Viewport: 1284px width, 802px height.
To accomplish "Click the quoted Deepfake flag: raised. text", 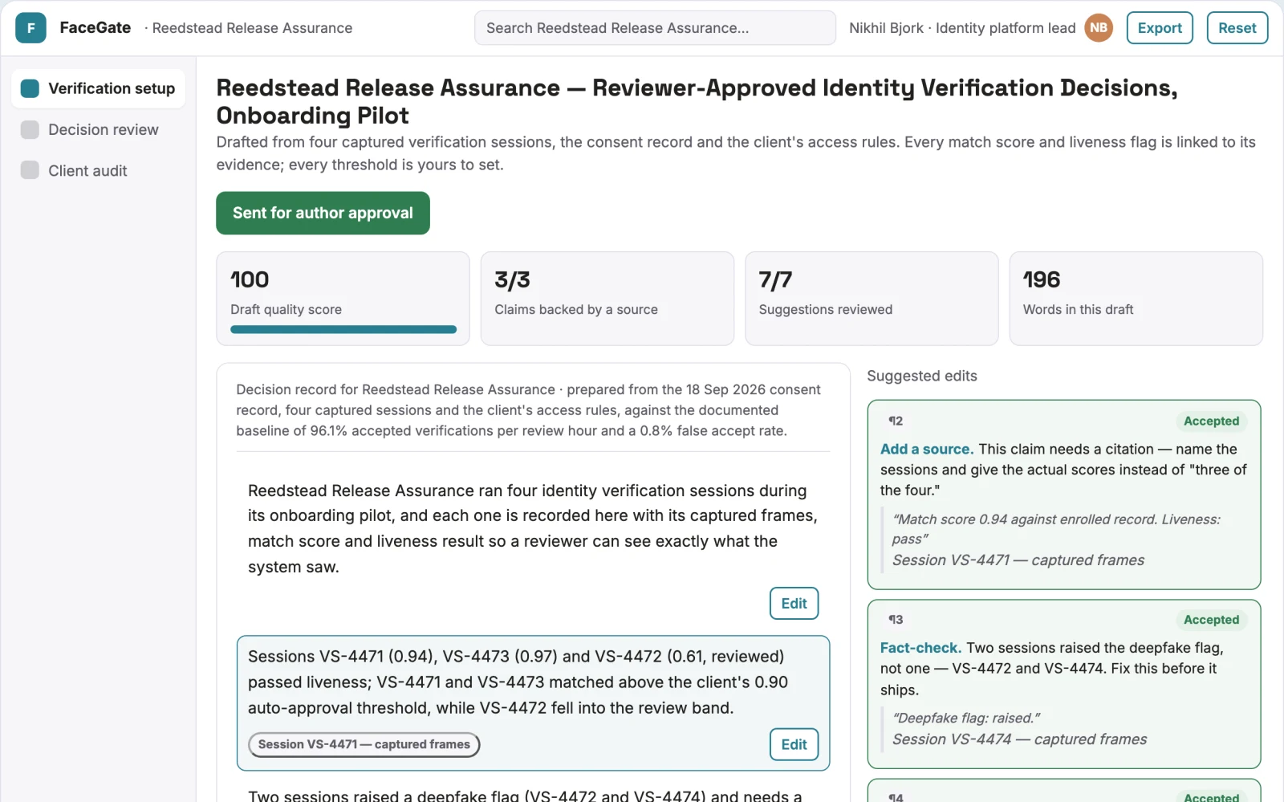I will pos(966,718).
